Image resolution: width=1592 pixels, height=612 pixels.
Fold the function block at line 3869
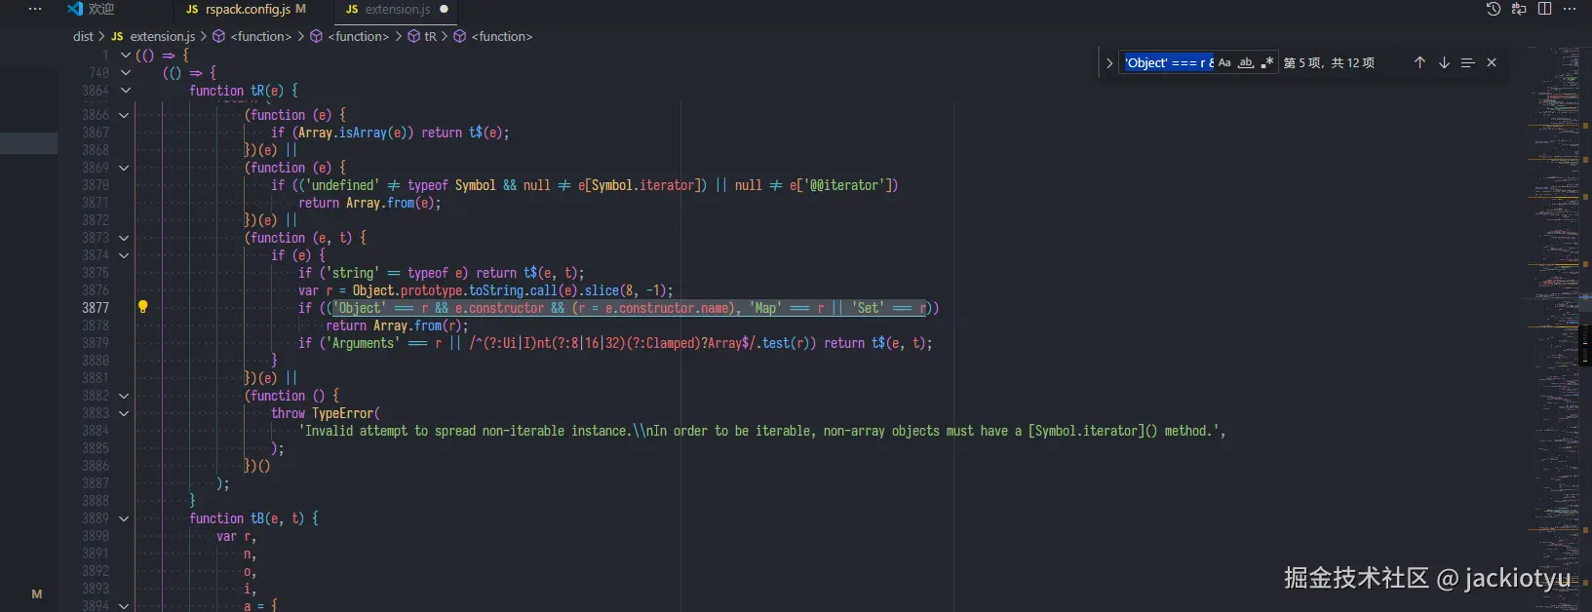click(124, 168)
